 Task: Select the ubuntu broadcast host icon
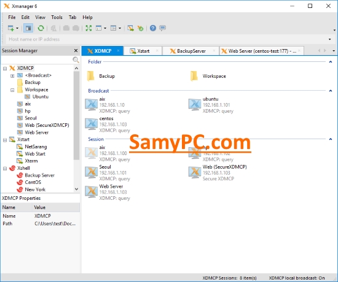point(195,105)
